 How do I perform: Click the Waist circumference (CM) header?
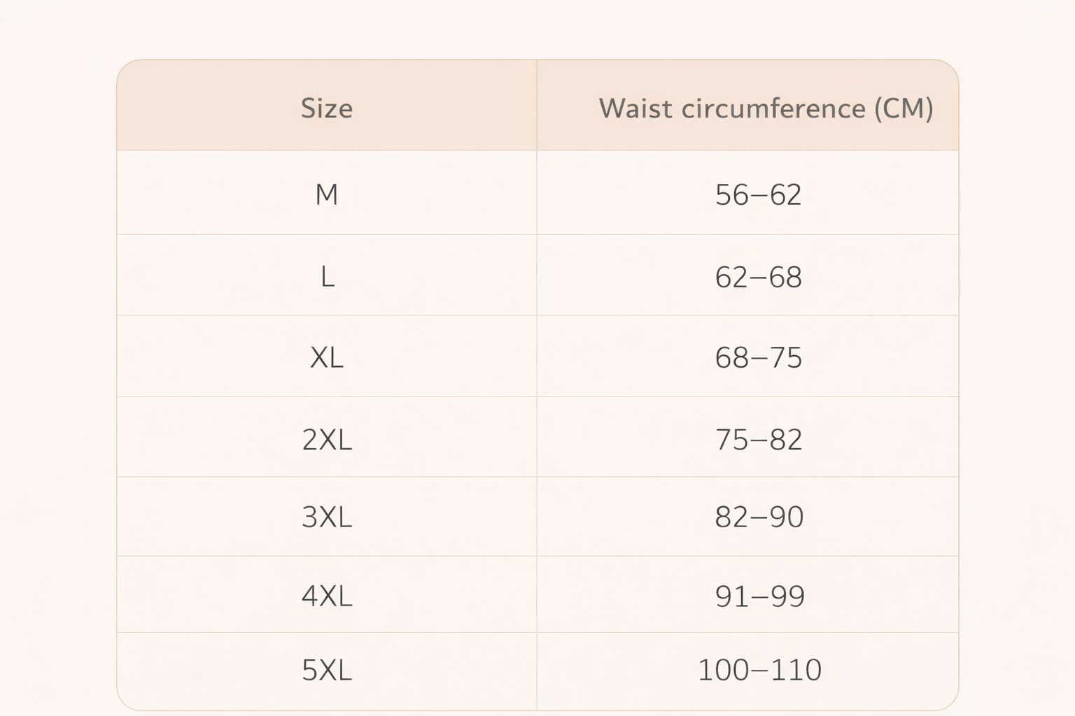[766, 108]
